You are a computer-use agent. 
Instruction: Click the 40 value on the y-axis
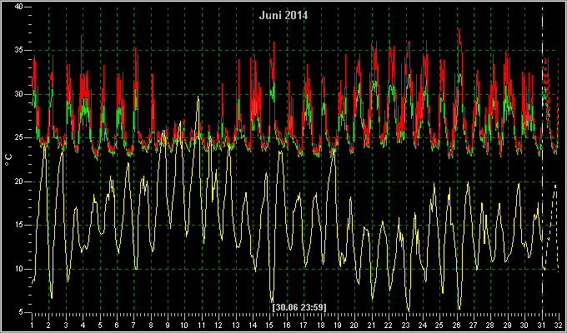19,7
